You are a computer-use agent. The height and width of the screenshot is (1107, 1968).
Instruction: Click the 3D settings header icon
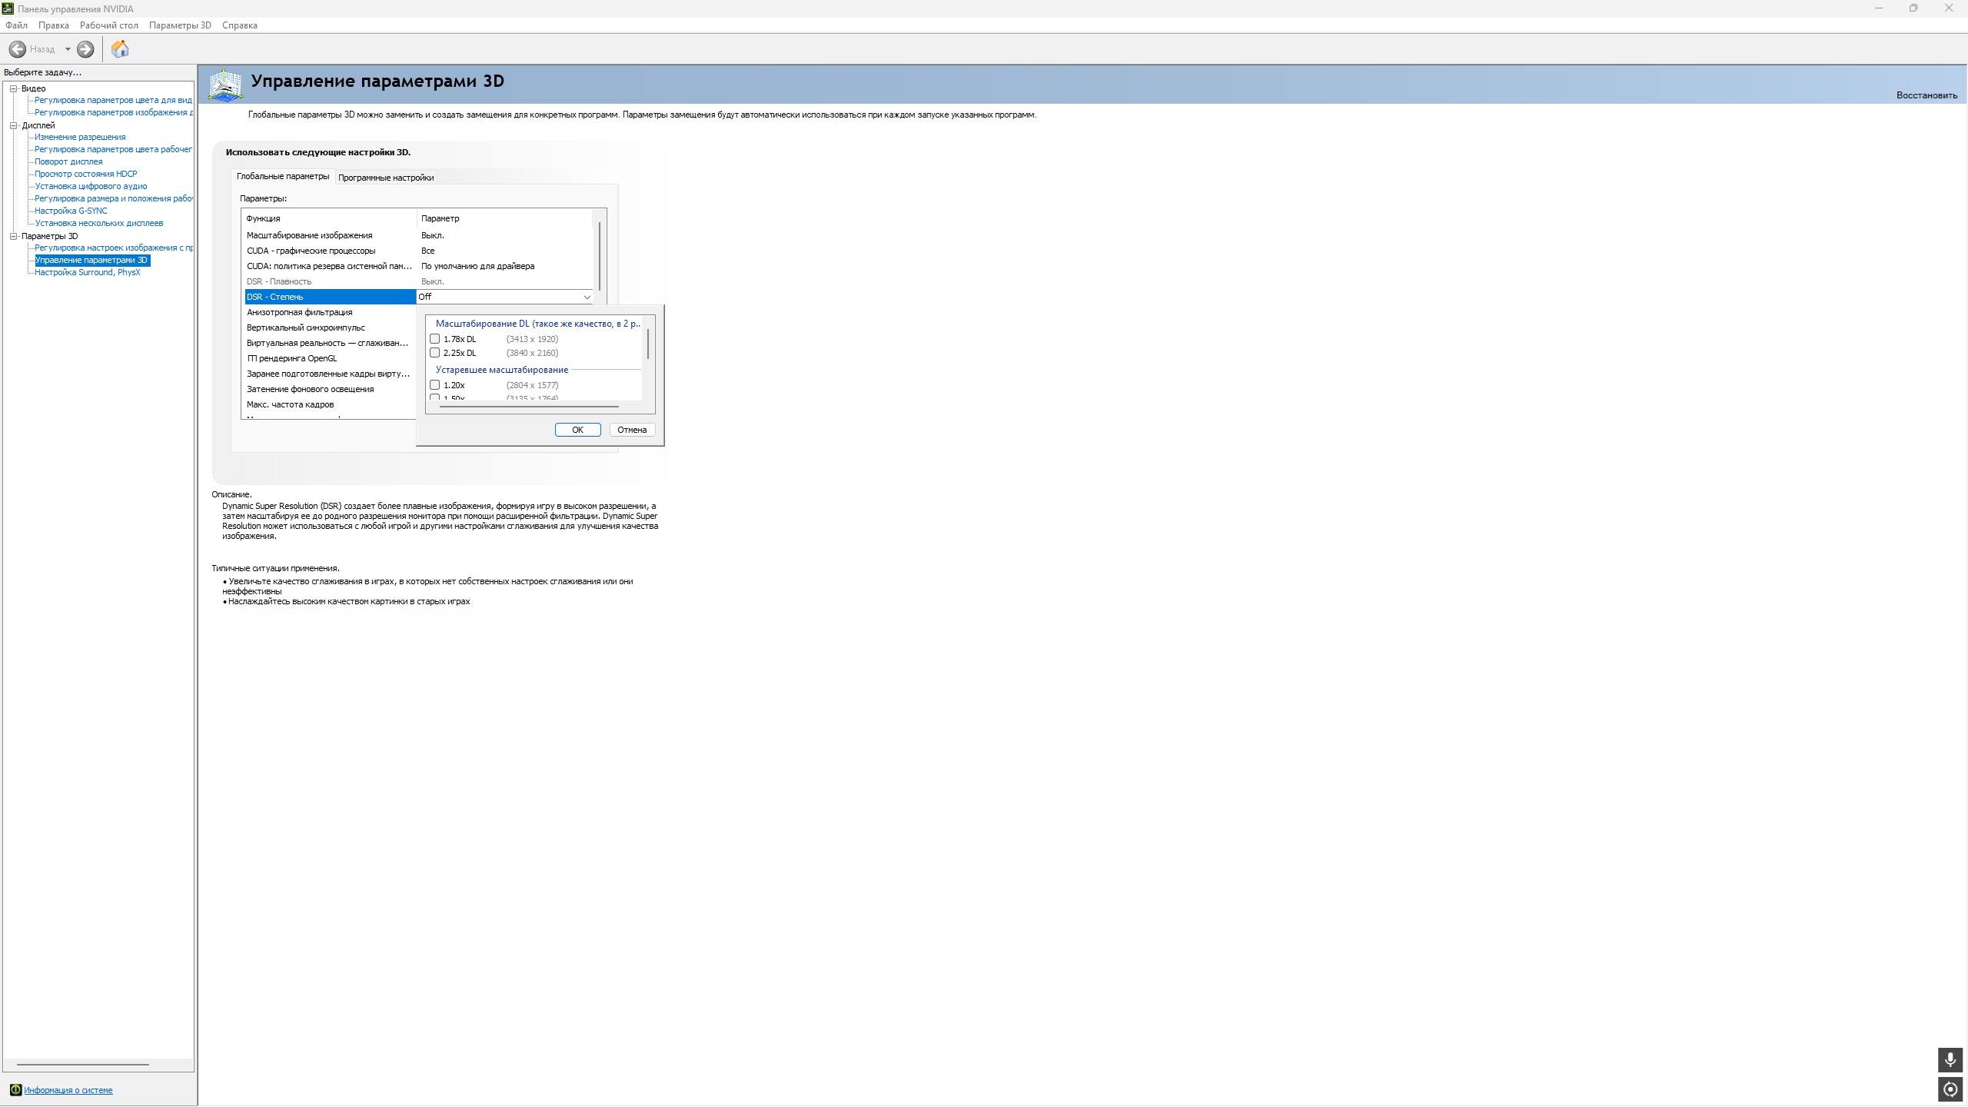pyautogui.click(x=225, y=85)
